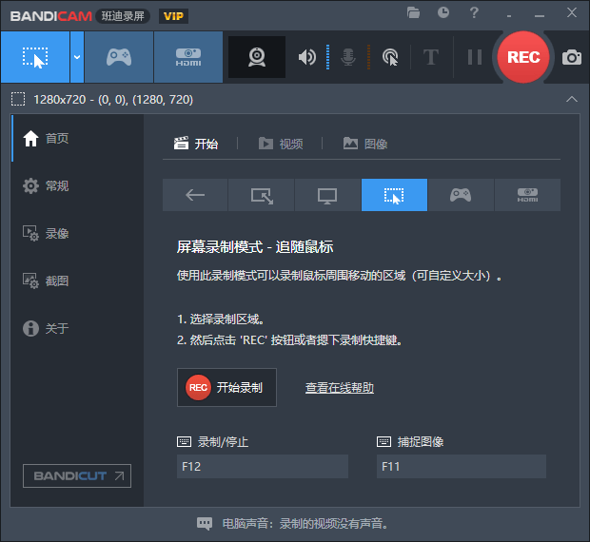
Task: Switch to the 图像 tab
Action: point(365,144)
